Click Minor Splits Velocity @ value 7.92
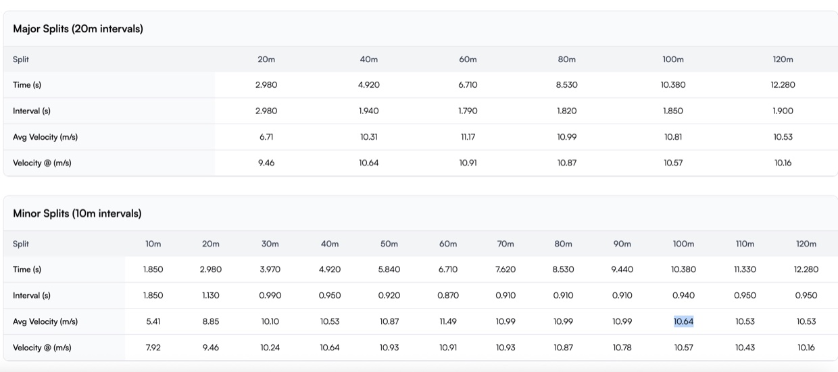838x372 pixels. coord(153,348)
